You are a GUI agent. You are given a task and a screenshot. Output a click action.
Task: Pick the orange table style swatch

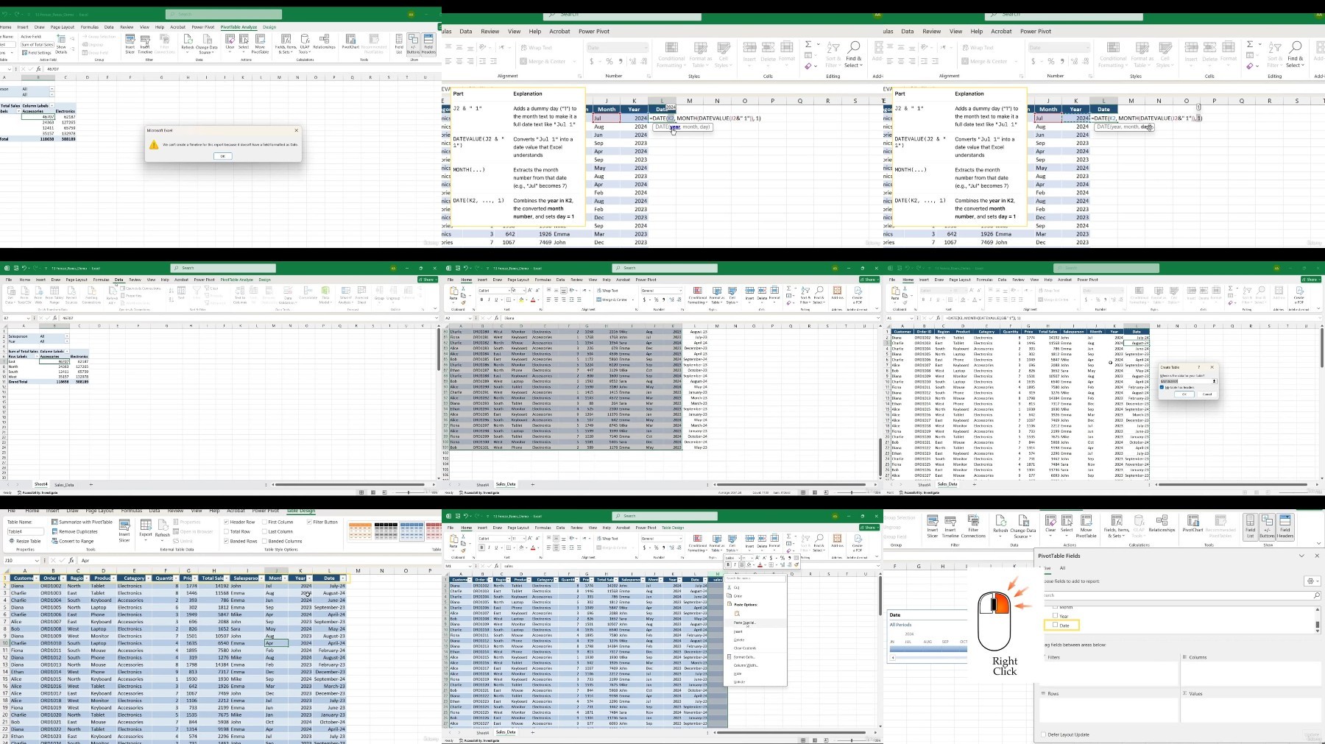pyautogui.click(x=360, y=530)
